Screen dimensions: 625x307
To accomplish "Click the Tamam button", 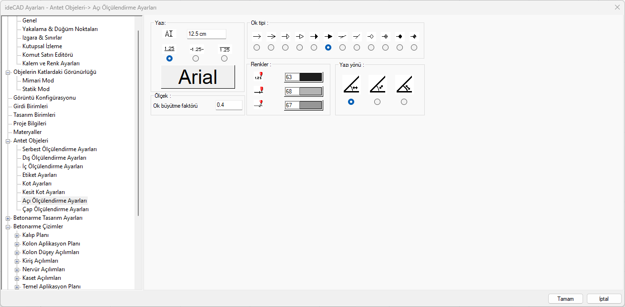I will click(x=565, y=299).
